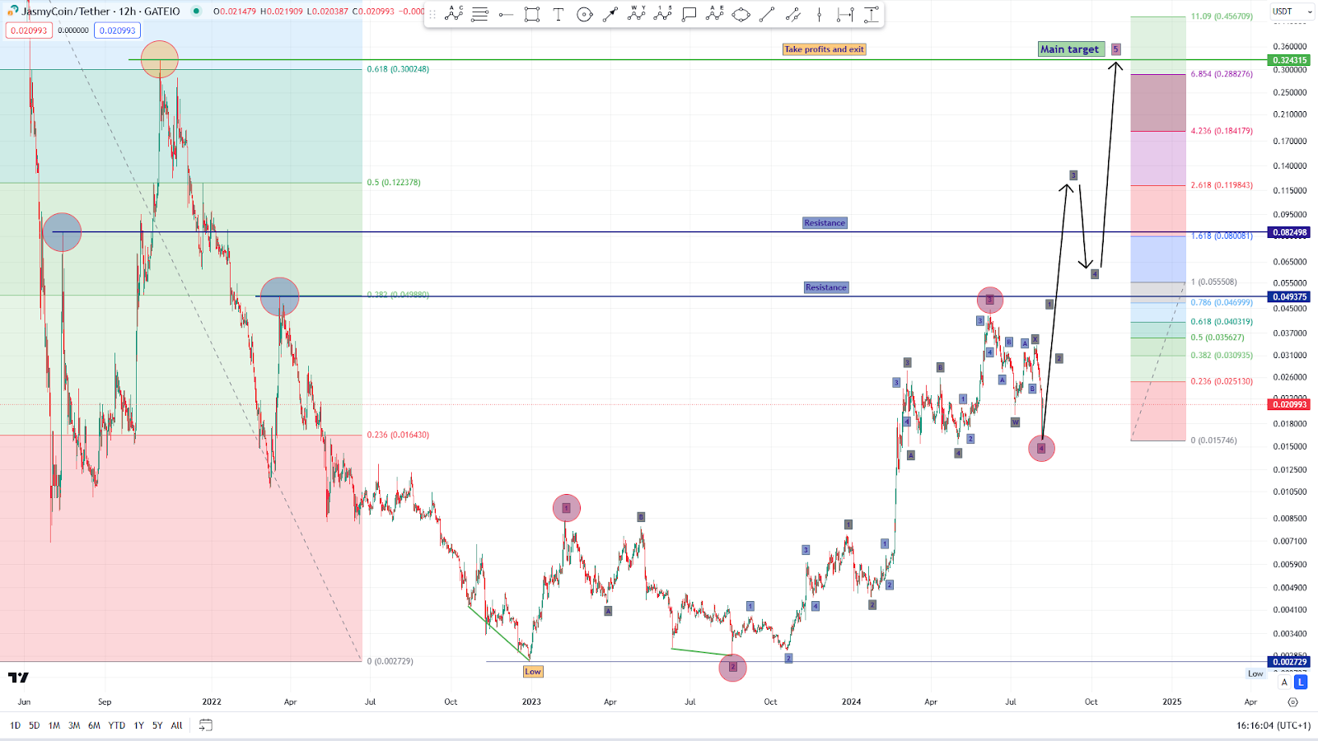Select the horizontal ray drawing tool
This screenshot has width=1318, height=741.
click(x=507, y=14)
